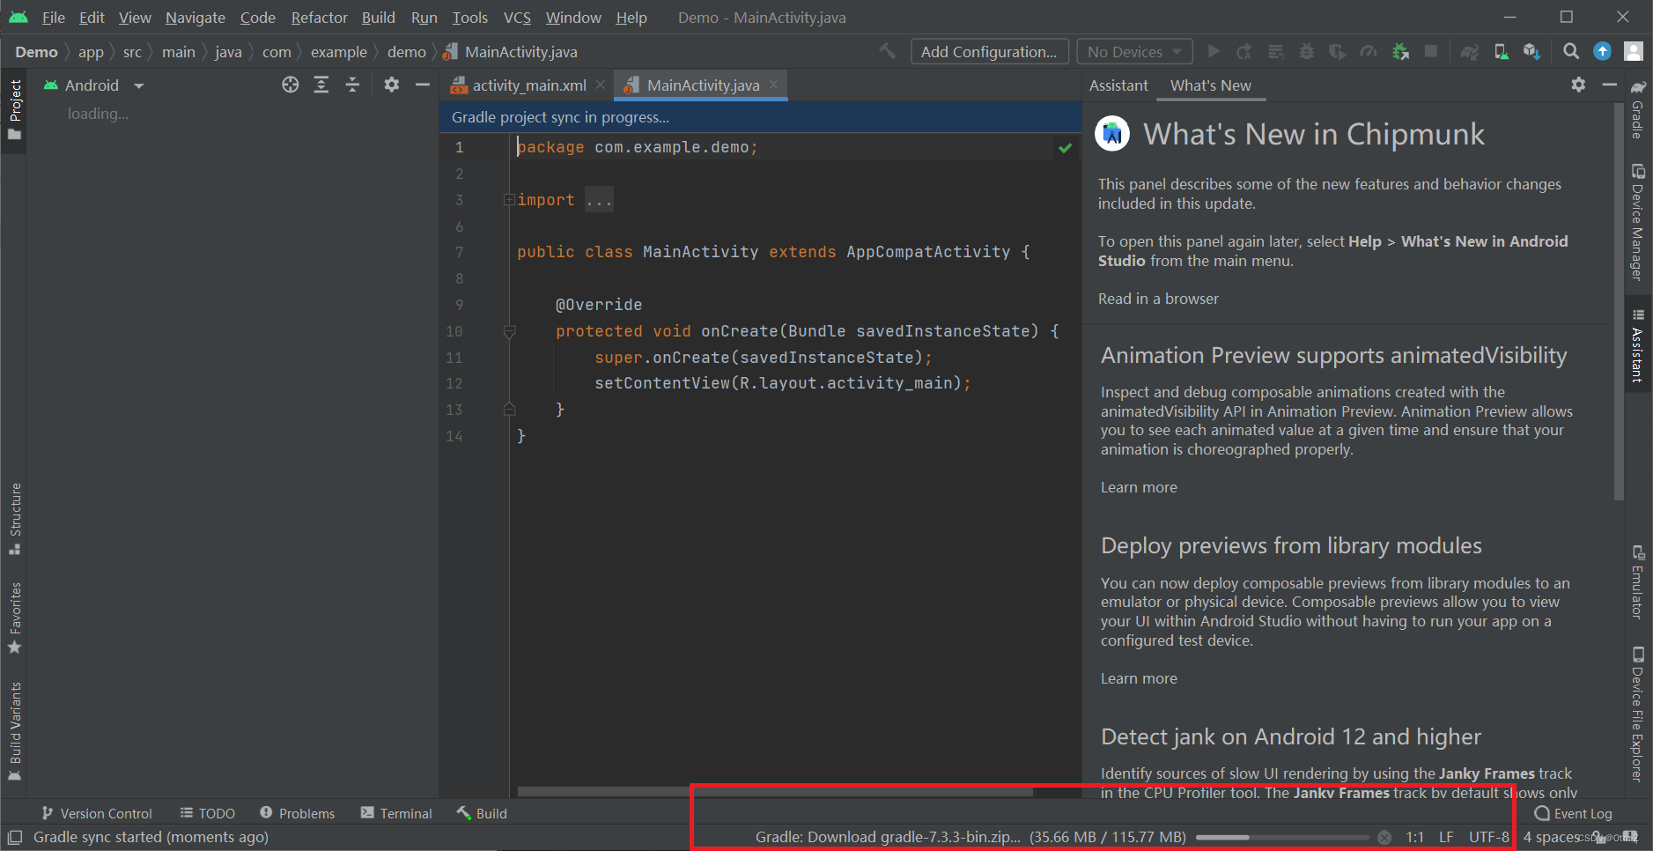Click the user account avatar icon

[x=1634, y=52]
